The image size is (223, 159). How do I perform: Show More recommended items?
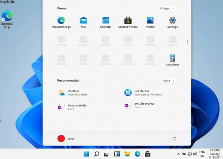pos(169,81)
